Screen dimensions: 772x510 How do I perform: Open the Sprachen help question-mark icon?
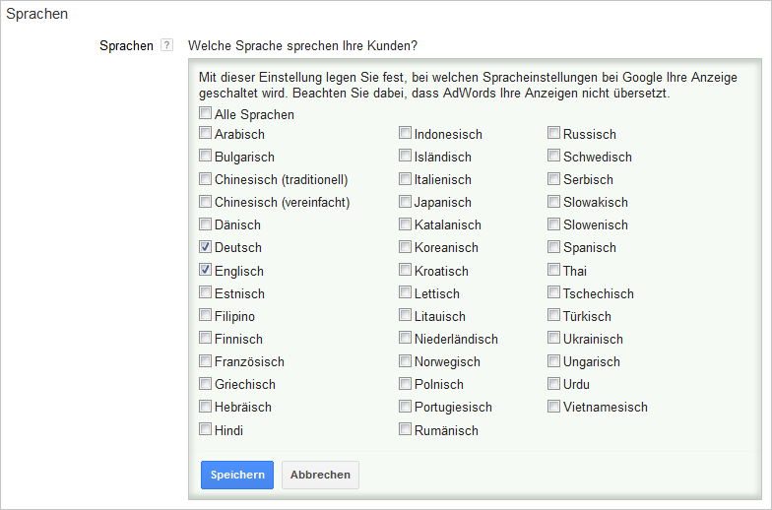[167, 45]
